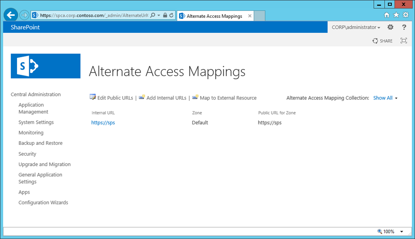Close the browser window

coord(404,4)
